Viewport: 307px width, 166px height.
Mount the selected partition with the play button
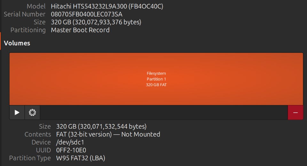point(17,112)
